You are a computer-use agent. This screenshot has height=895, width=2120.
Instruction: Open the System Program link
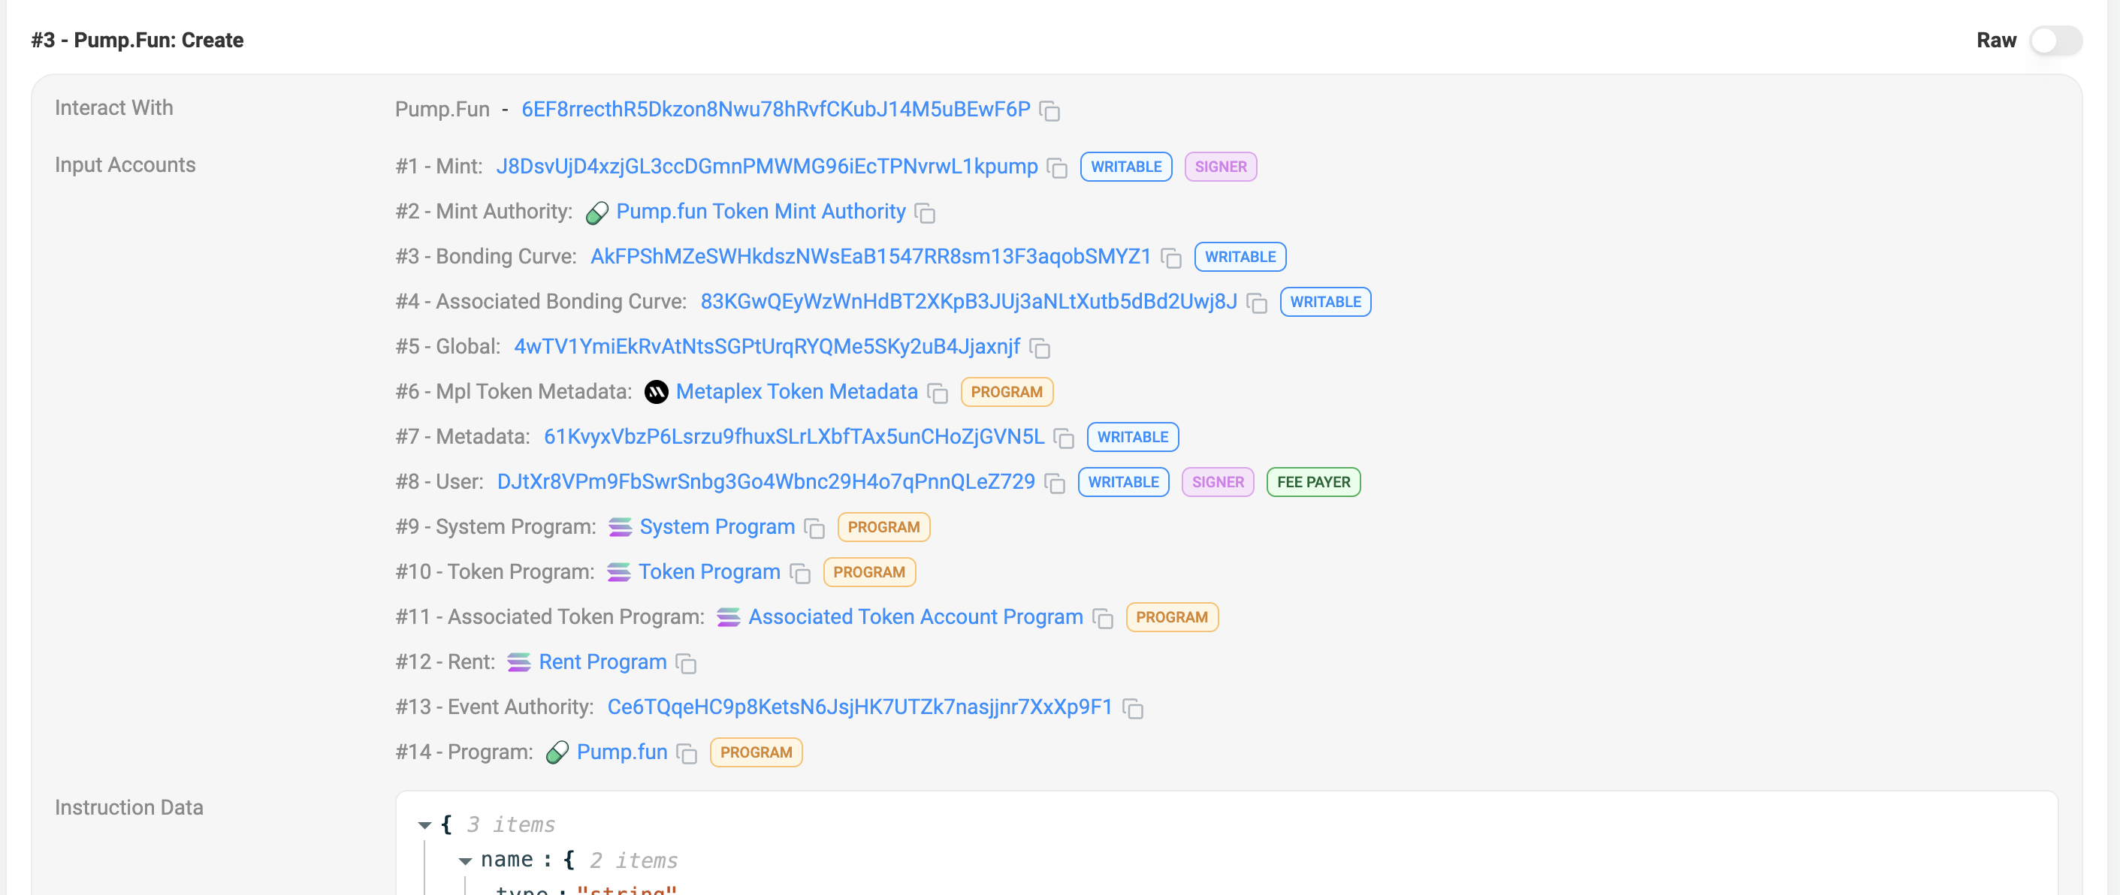(x=717, y=527)
